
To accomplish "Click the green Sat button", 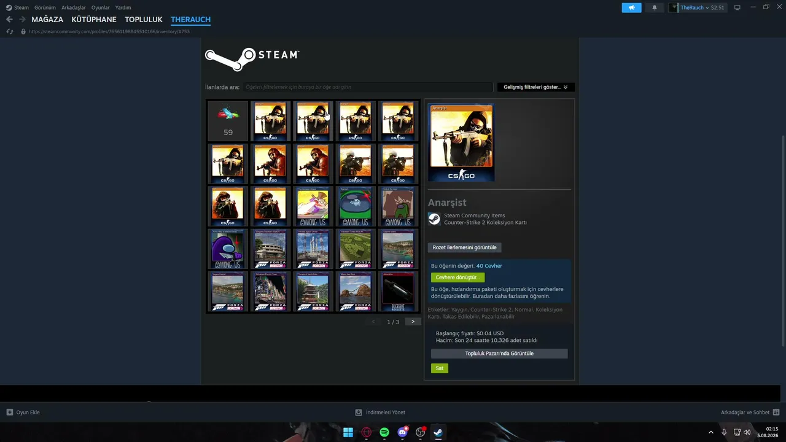I will coord(440,368).
